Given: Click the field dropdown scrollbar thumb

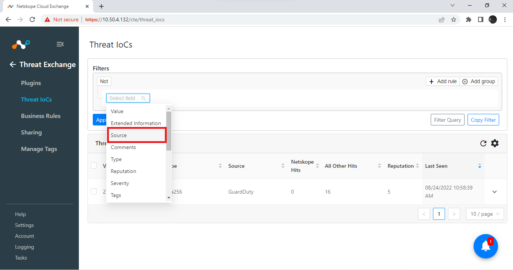Looking at the screenshot, I should (x=169, y=131).
